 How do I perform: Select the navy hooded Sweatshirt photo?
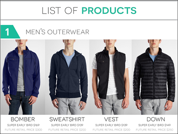67,77
